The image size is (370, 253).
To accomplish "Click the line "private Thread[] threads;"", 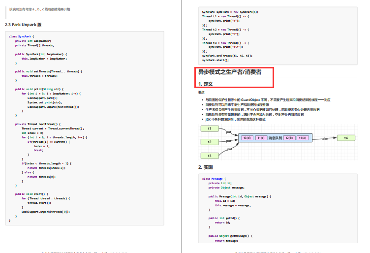I will click(34, 45).
